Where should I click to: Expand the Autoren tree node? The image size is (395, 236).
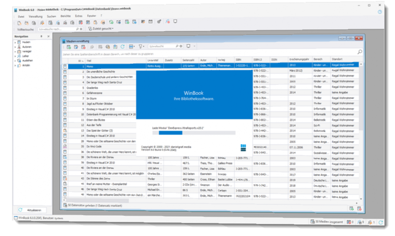(15, 47)
